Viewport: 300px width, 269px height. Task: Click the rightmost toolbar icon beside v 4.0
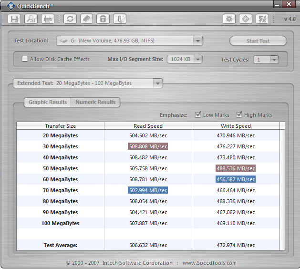[262, 19]
